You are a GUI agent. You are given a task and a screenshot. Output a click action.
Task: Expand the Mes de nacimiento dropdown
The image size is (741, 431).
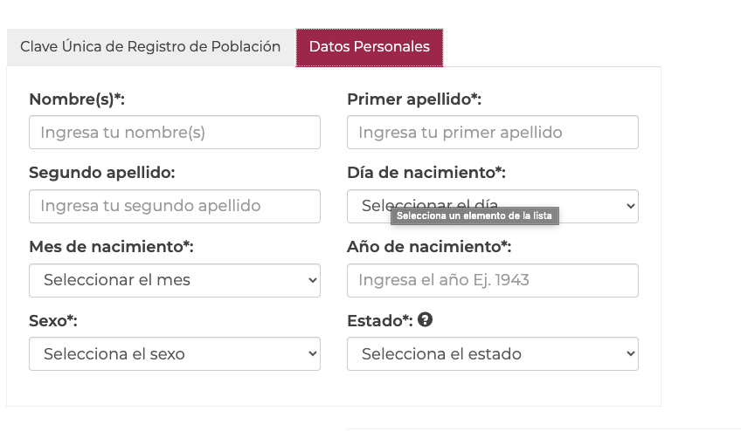(x=175, y=280)
